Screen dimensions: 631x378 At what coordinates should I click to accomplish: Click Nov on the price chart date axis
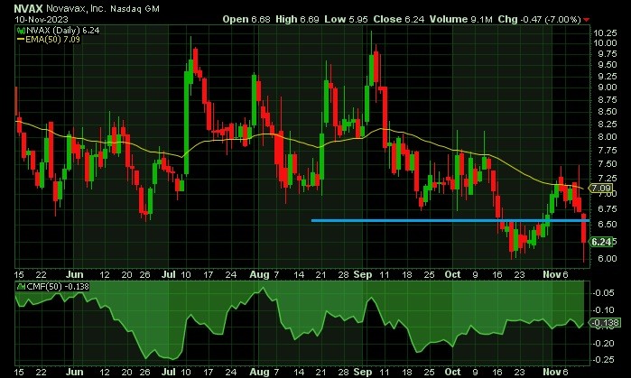tap(552, 274)
